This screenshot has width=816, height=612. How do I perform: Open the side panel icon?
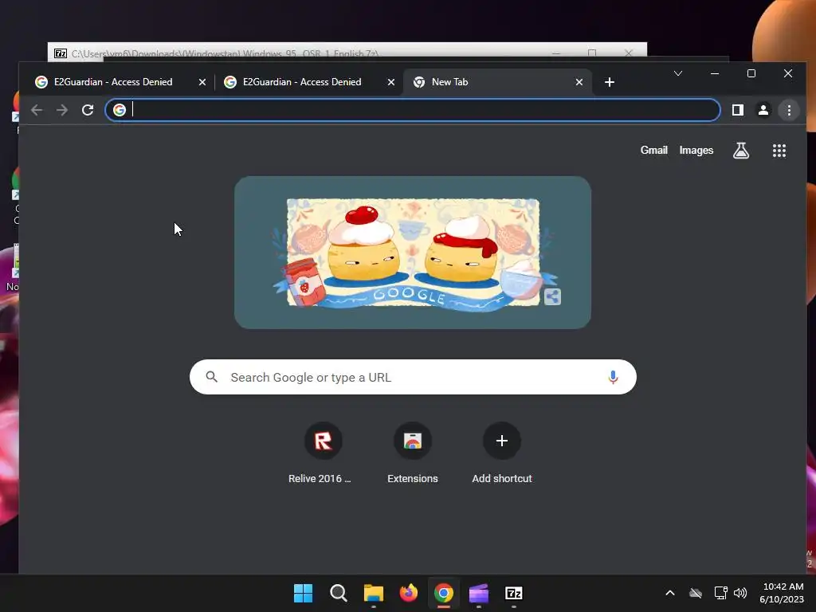[737, 110]
